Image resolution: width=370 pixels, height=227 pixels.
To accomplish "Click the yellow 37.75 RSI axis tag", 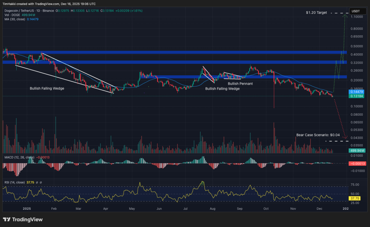I will pos(354,198).
